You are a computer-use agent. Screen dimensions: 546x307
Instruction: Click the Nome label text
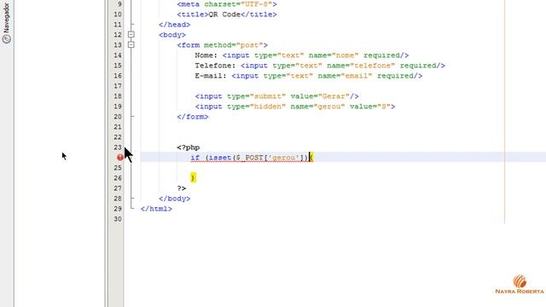(x=206, y=55)
